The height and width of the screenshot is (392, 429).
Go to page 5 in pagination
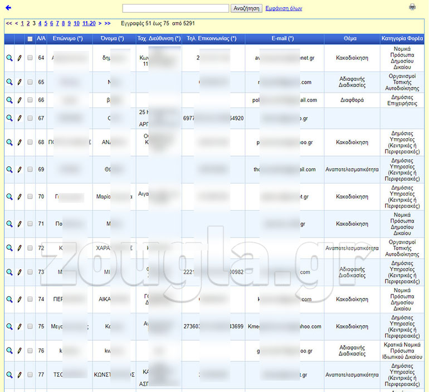(46, 23)
